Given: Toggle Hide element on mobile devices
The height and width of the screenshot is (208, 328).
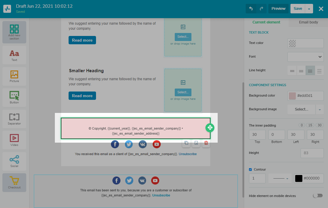Looking at the screenshot, I should 318,196.
